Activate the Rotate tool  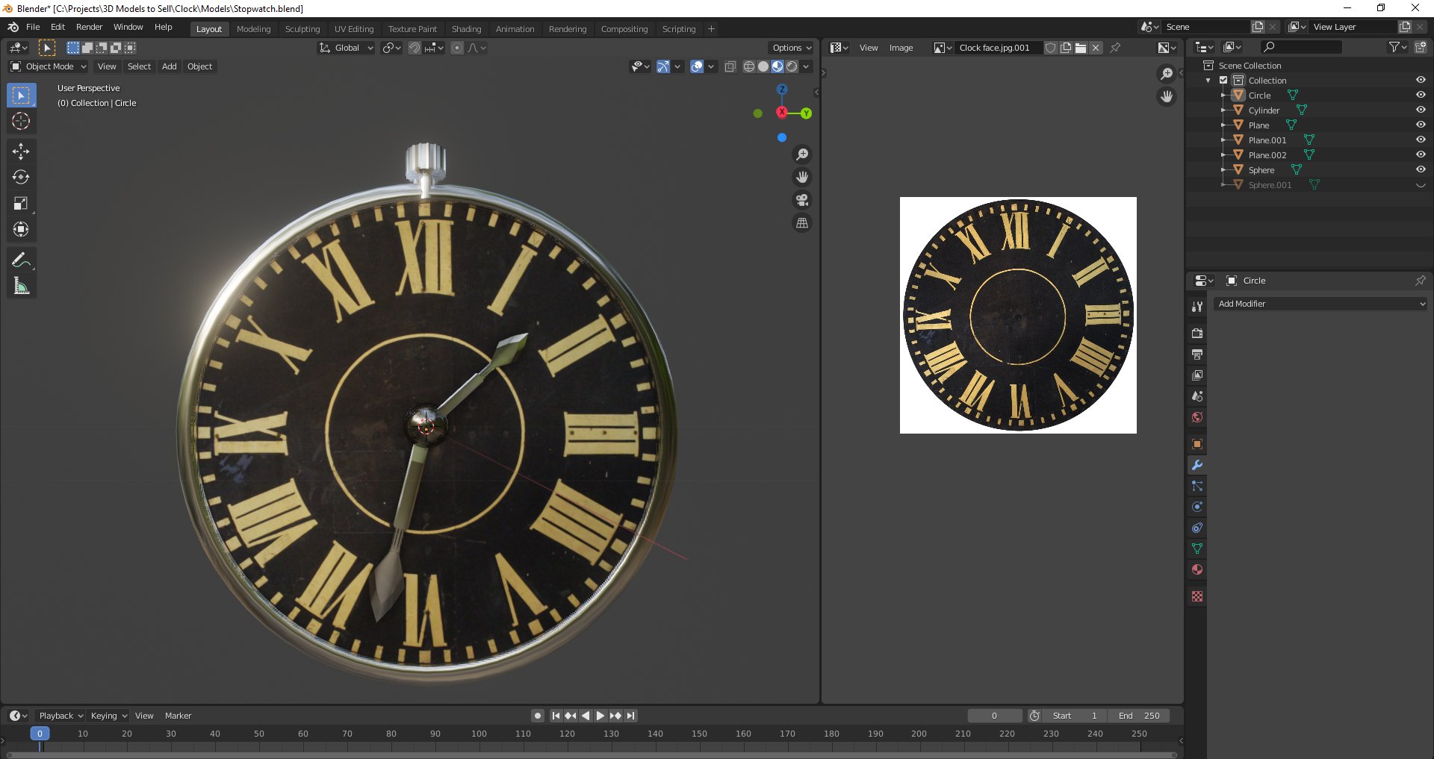pyautogui.click(x=21, y=178)
